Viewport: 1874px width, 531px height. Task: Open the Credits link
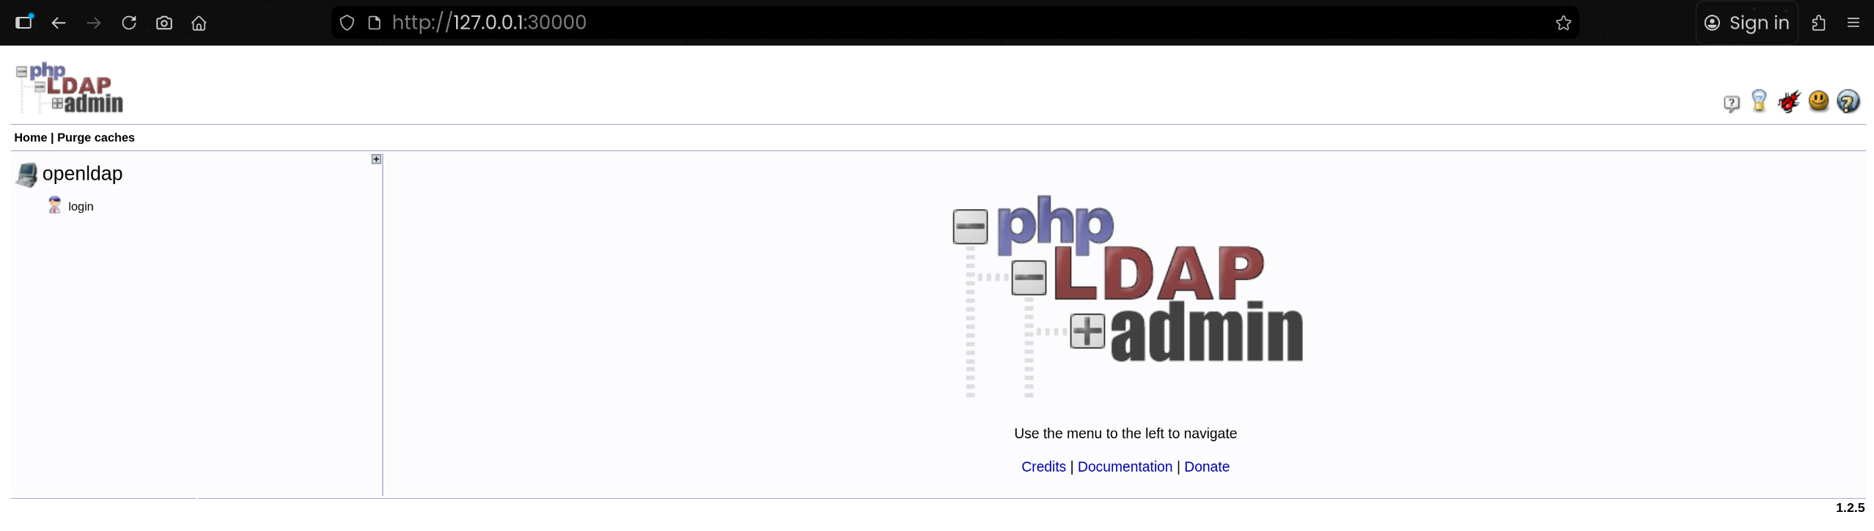(1043, 466)
